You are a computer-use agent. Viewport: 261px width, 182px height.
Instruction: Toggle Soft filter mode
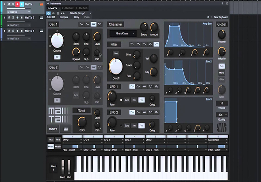pyautogui.click(x=116, y=53)
